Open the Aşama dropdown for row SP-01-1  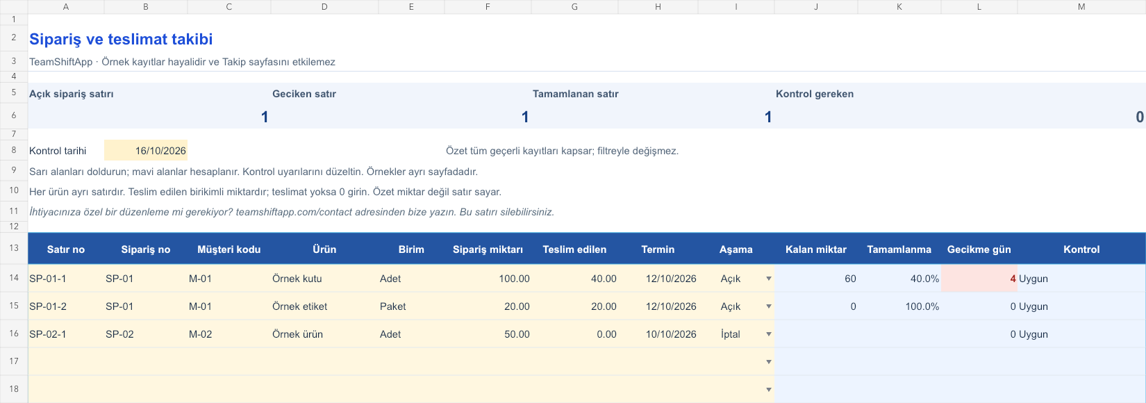(769, 279)
